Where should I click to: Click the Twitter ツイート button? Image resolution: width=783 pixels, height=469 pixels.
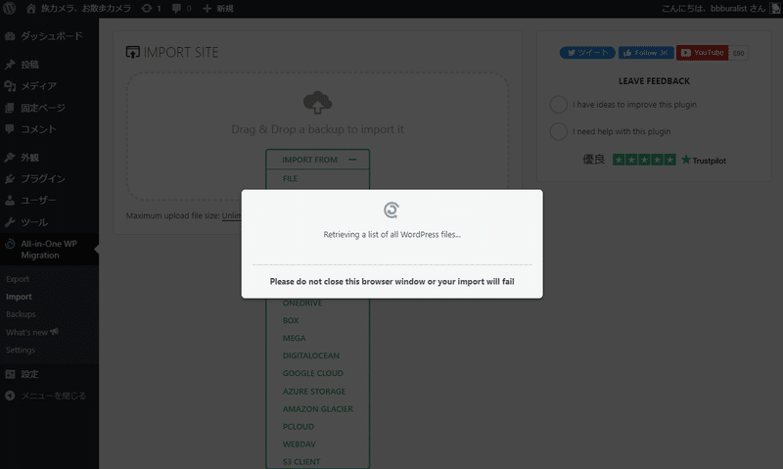(587, 53)
